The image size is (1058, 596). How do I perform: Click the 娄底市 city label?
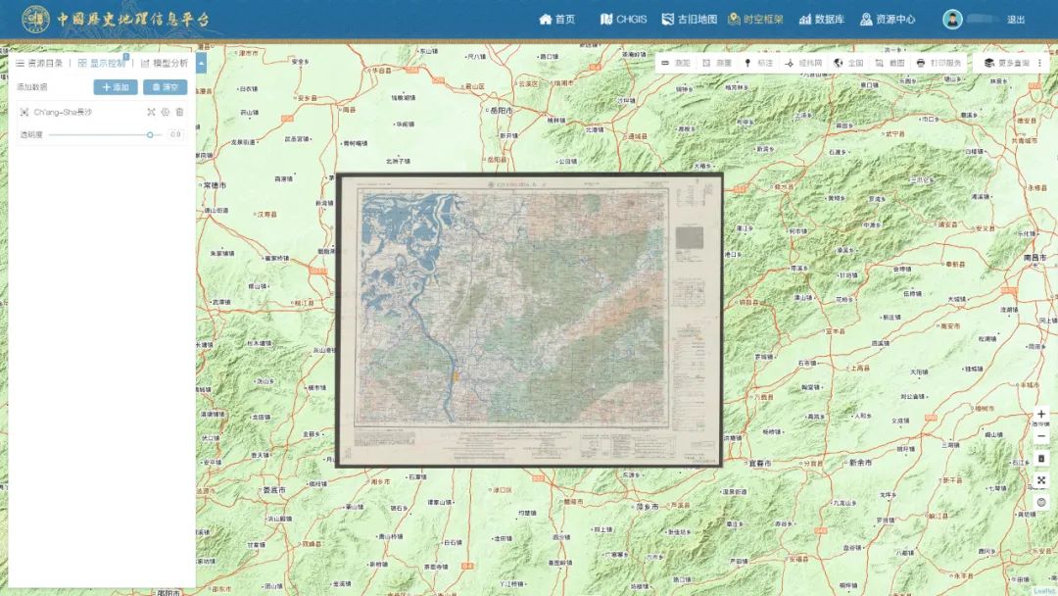click(274, 490)
